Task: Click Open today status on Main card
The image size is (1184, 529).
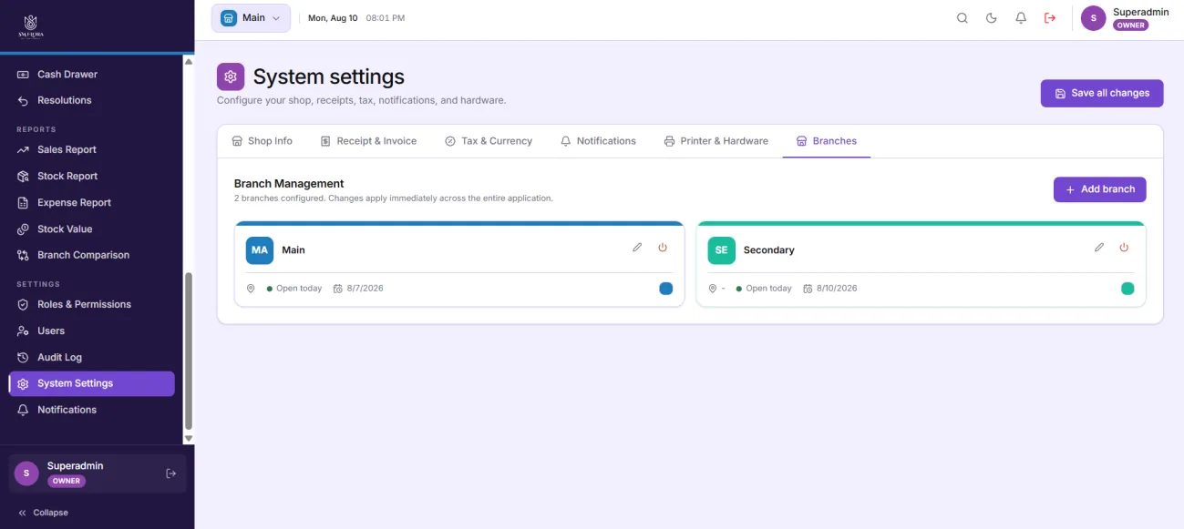Action: pos(294,289)
